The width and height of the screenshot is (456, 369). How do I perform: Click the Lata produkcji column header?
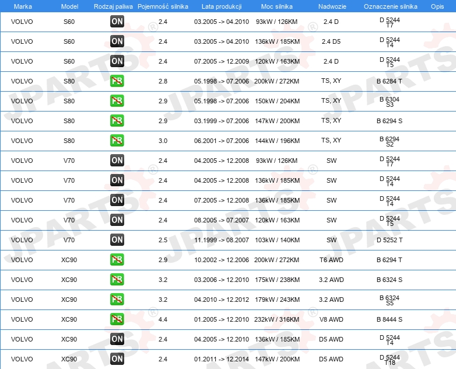[x=222, y=6]
